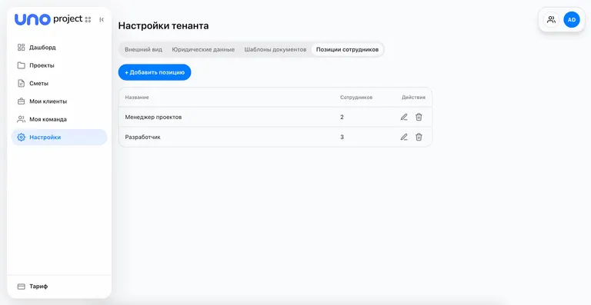Click the Моя команда people icon

pos(21,119)
